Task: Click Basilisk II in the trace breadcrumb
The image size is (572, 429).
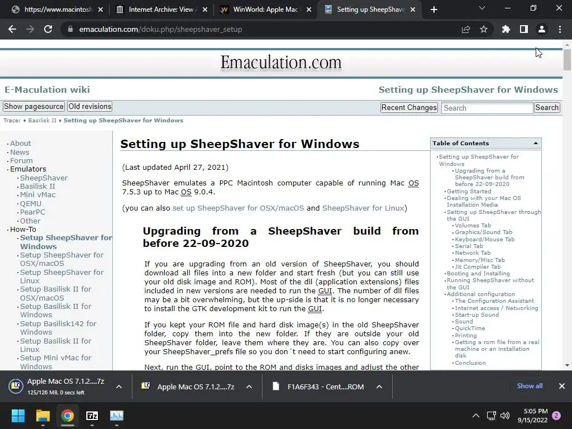Action: [x=42, y=121]
